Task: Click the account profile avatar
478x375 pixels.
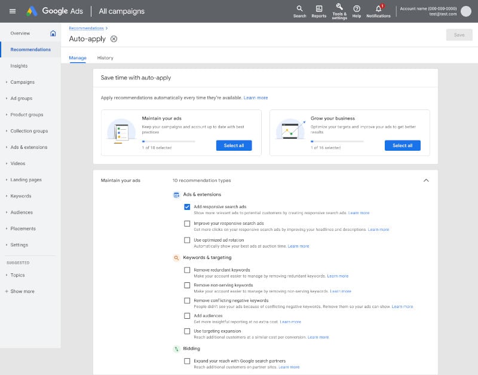Action: (x=466, y=11)
